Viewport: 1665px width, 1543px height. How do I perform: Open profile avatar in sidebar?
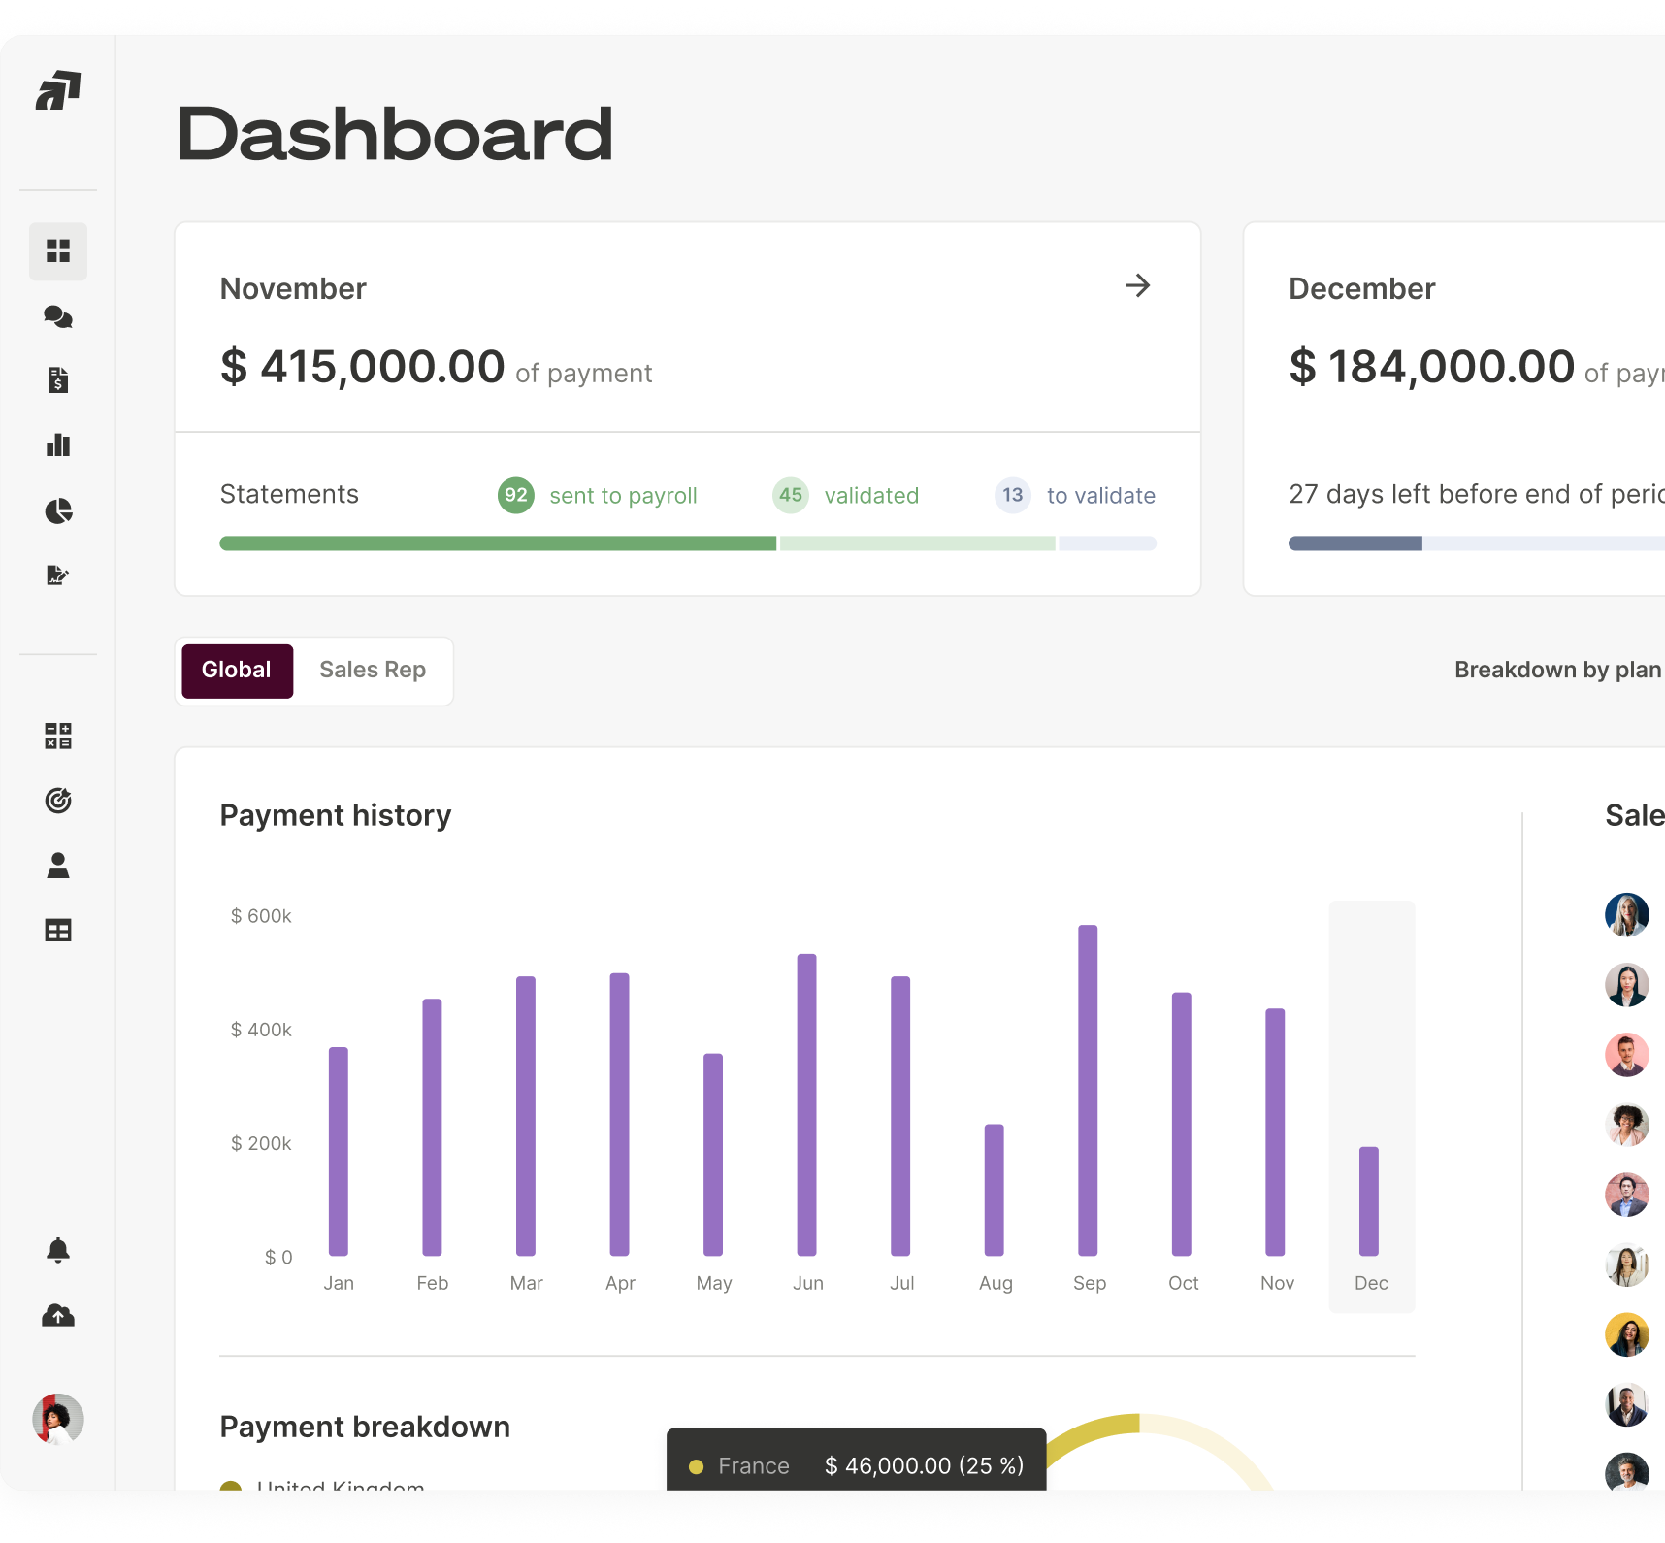[58, 1420]
